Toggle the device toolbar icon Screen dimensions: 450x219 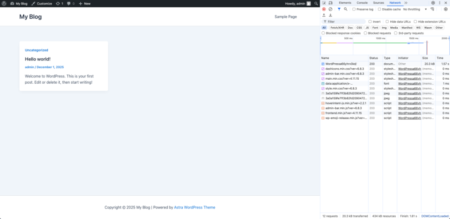pyautogui.click(x=331, y=3)
